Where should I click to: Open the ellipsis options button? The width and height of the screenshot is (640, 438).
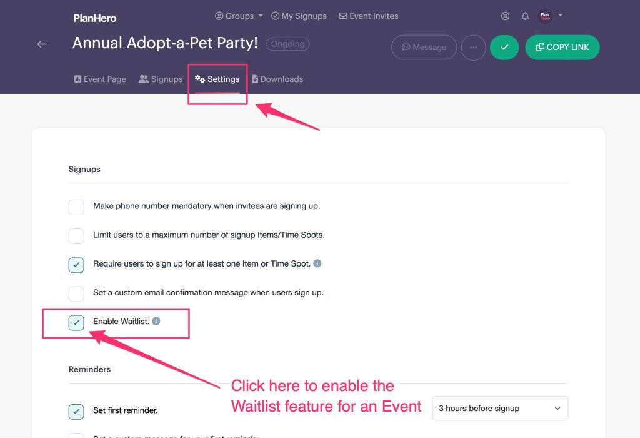click(x=473, y=47)
